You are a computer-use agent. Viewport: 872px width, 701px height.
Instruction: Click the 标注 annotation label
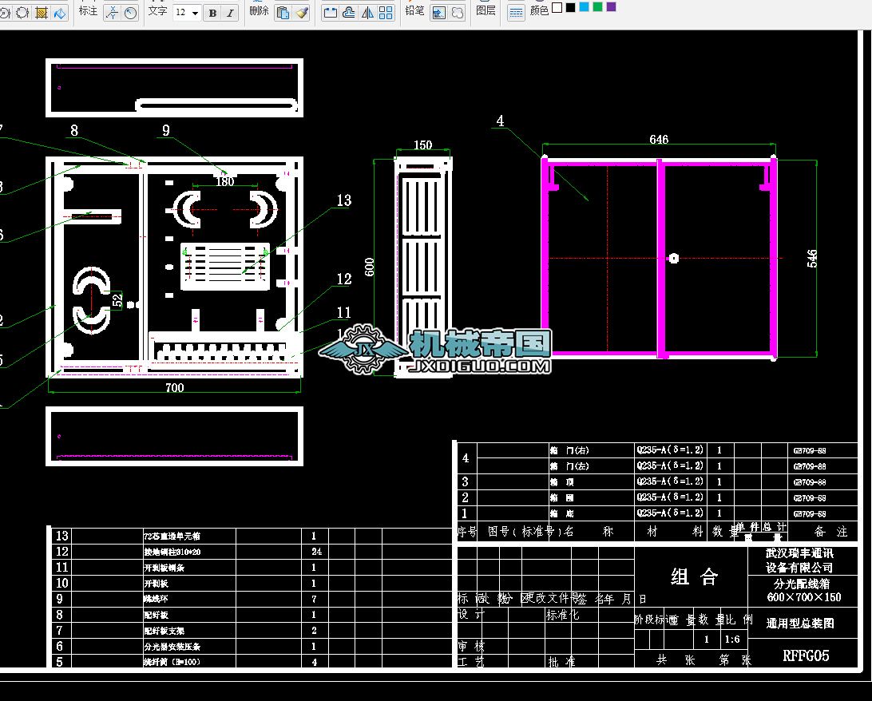(x=88, y=10)
